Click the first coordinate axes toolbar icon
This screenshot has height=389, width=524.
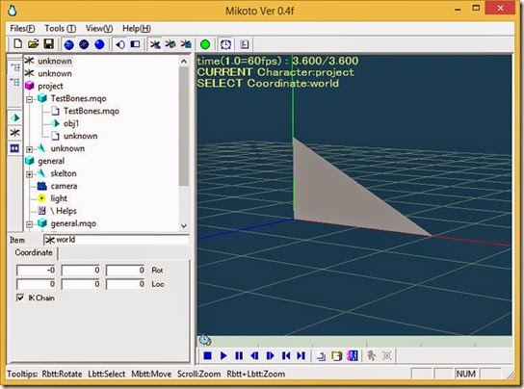155,44
